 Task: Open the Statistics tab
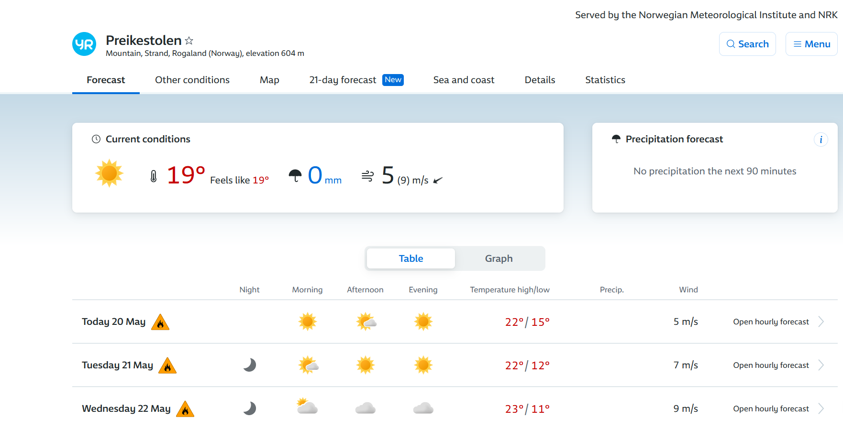[605, 80]
